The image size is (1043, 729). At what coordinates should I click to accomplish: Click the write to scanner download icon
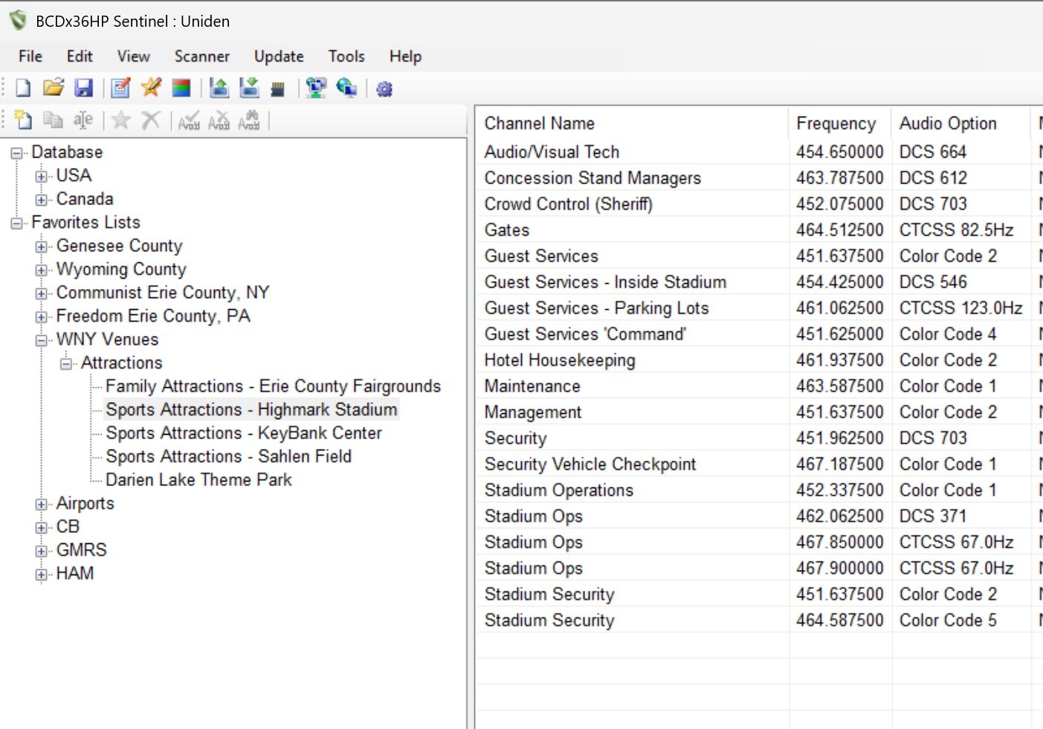(x=249, y=88)
